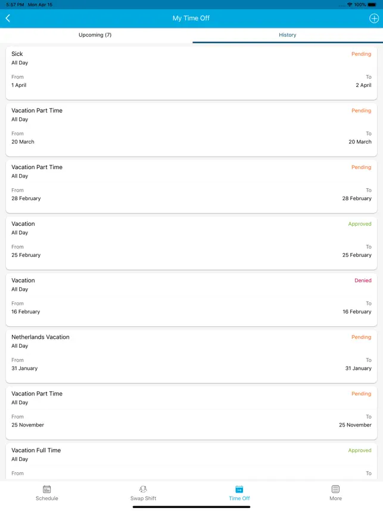The height and width of the screenshot is (511, 383).
Task: Tap the back arrow icon
Action: (x=8, y=18)
